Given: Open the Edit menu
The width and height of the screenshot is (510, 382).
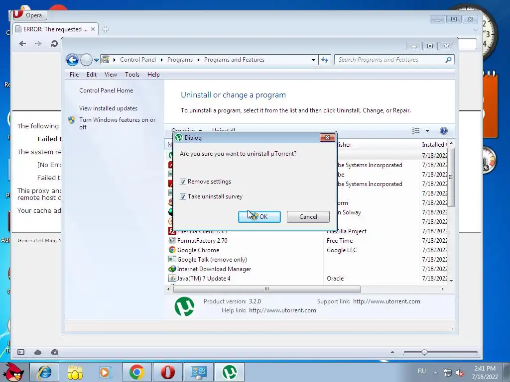Looking at the screenshot, I should pos(92,75).
